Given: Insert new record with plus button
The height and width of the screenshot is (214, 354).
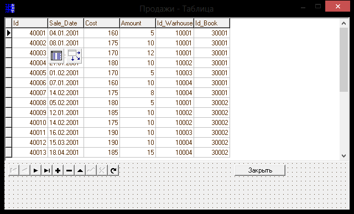Looking at the screenshot, I should tap(58, 170).
